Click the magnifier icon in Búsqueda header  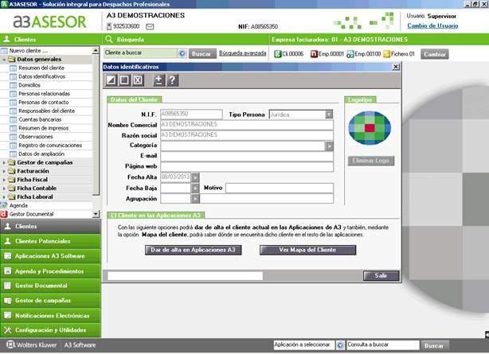tap(109, 39)
